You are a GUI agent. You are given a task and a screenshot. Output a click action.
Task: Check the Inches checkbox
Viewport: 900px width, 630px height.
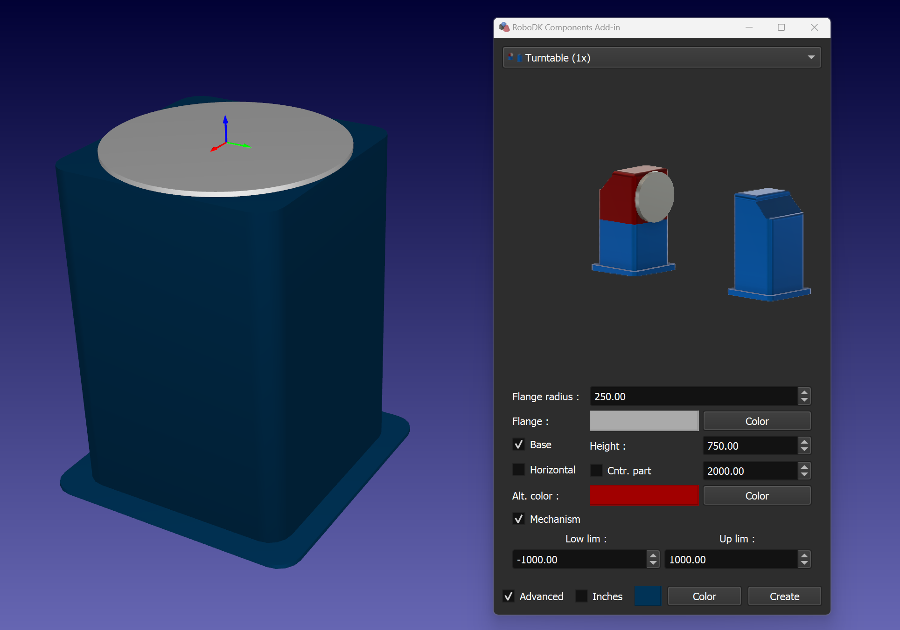point(581,596)
